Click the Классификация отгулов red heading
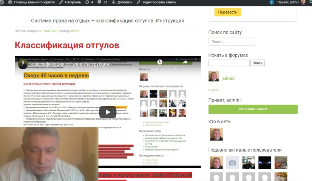 pos(67,45)
